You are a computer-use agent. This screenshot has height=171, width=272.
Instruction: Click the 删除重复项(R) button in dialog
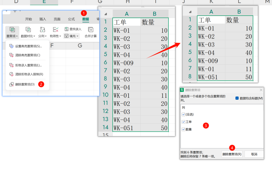tap(232, 154)
